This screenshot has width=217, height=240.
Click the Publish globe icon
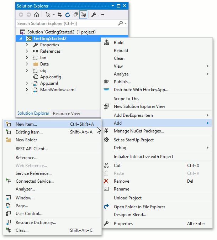[x=106, y=82]
